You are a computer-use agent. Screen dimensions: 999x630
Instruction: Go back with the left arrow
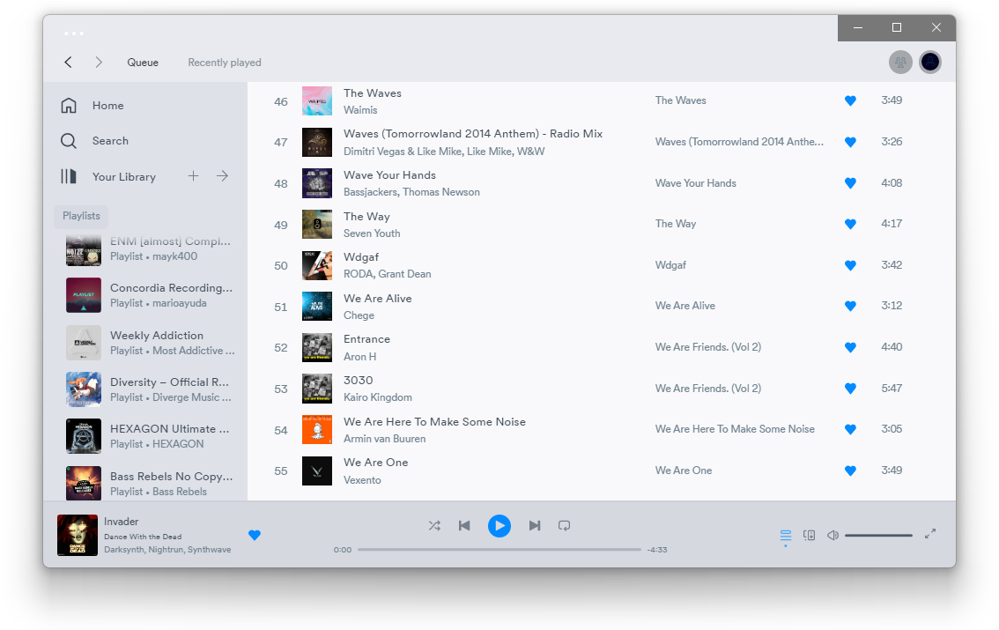click(68, 62)
